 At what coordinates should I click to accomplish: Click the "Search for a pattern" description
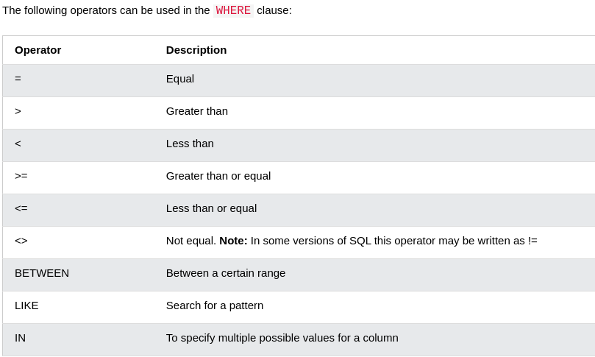tap(215, 305)
